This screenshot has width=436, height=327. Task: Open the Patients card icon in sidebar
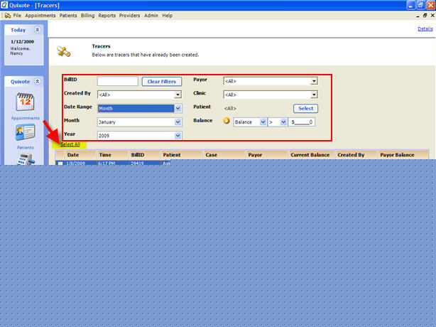pos(25,133)
